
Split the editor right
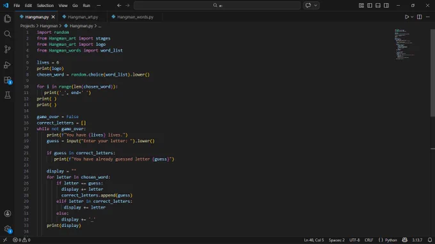(x=419, y=17)
